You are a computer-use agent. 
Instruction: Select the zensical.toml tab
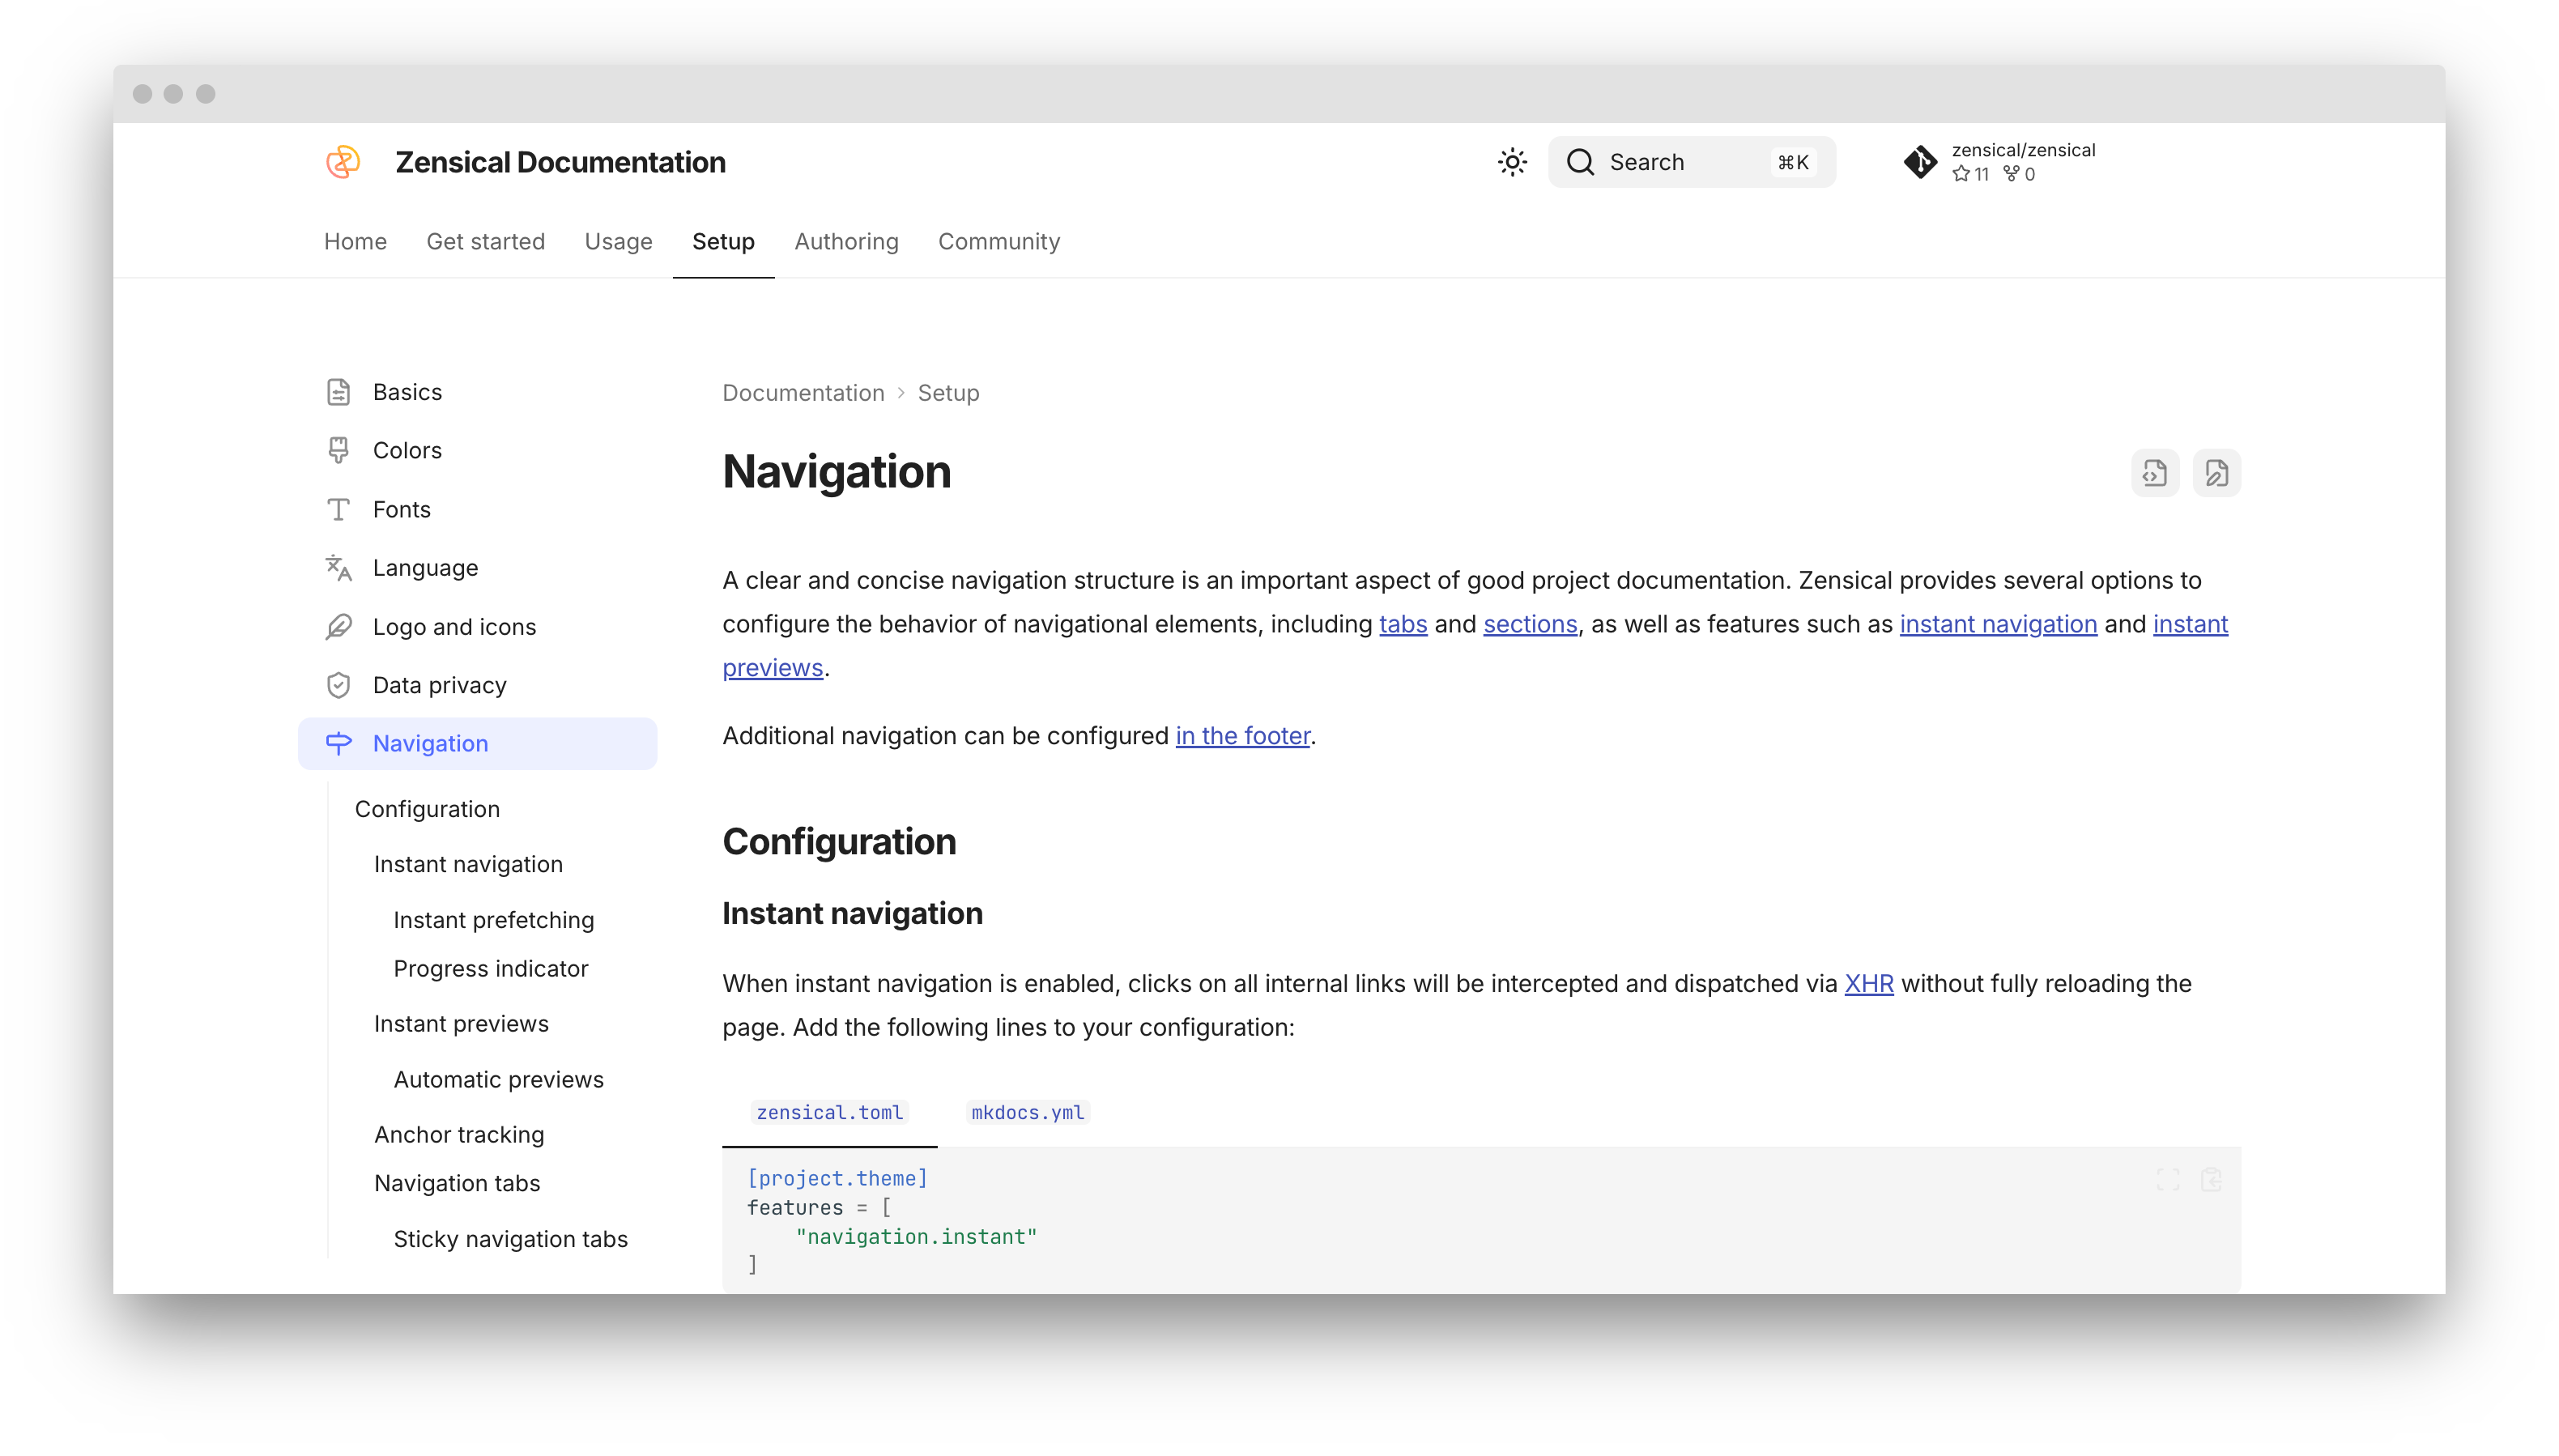(829, 1112)
